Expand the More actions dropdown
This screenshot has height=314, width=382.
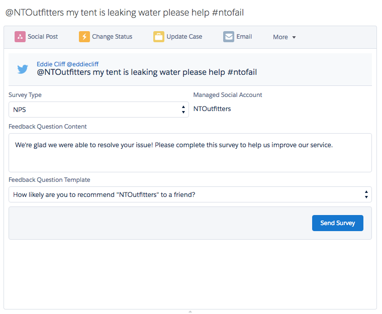tap(284, 37)
